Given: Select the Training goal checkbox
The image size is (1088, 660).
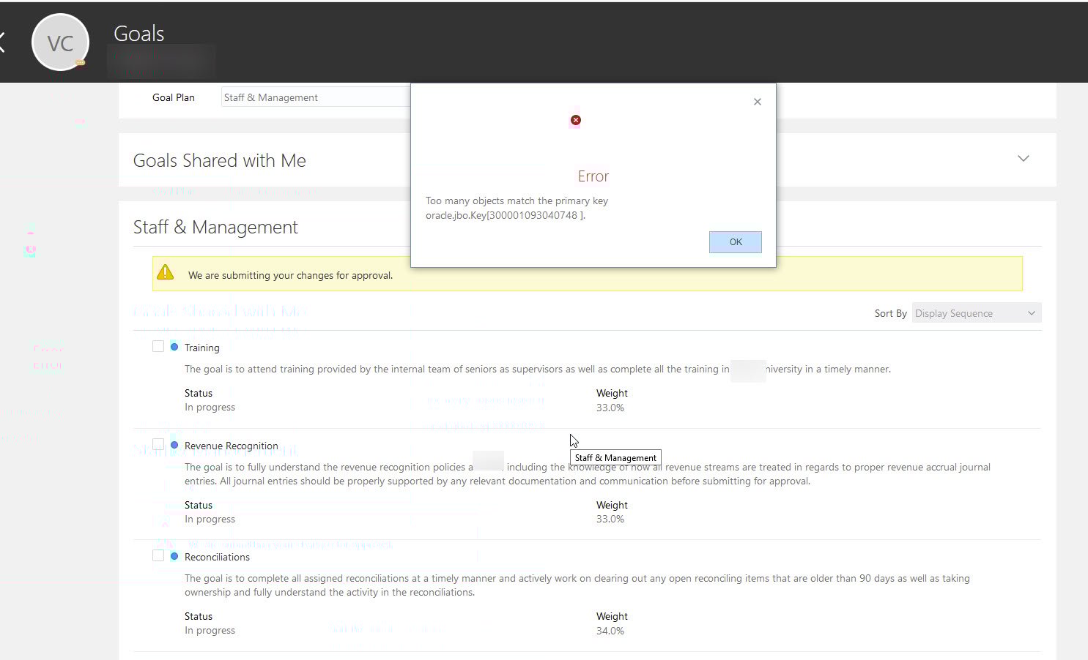Looking at the screenshot, I should (x=158, y=345).
